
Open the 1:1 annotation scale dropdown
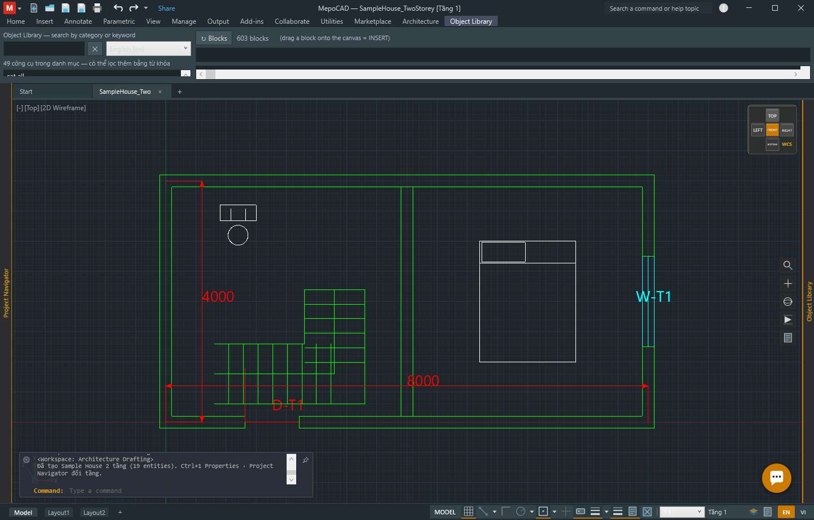pos(682,512)
